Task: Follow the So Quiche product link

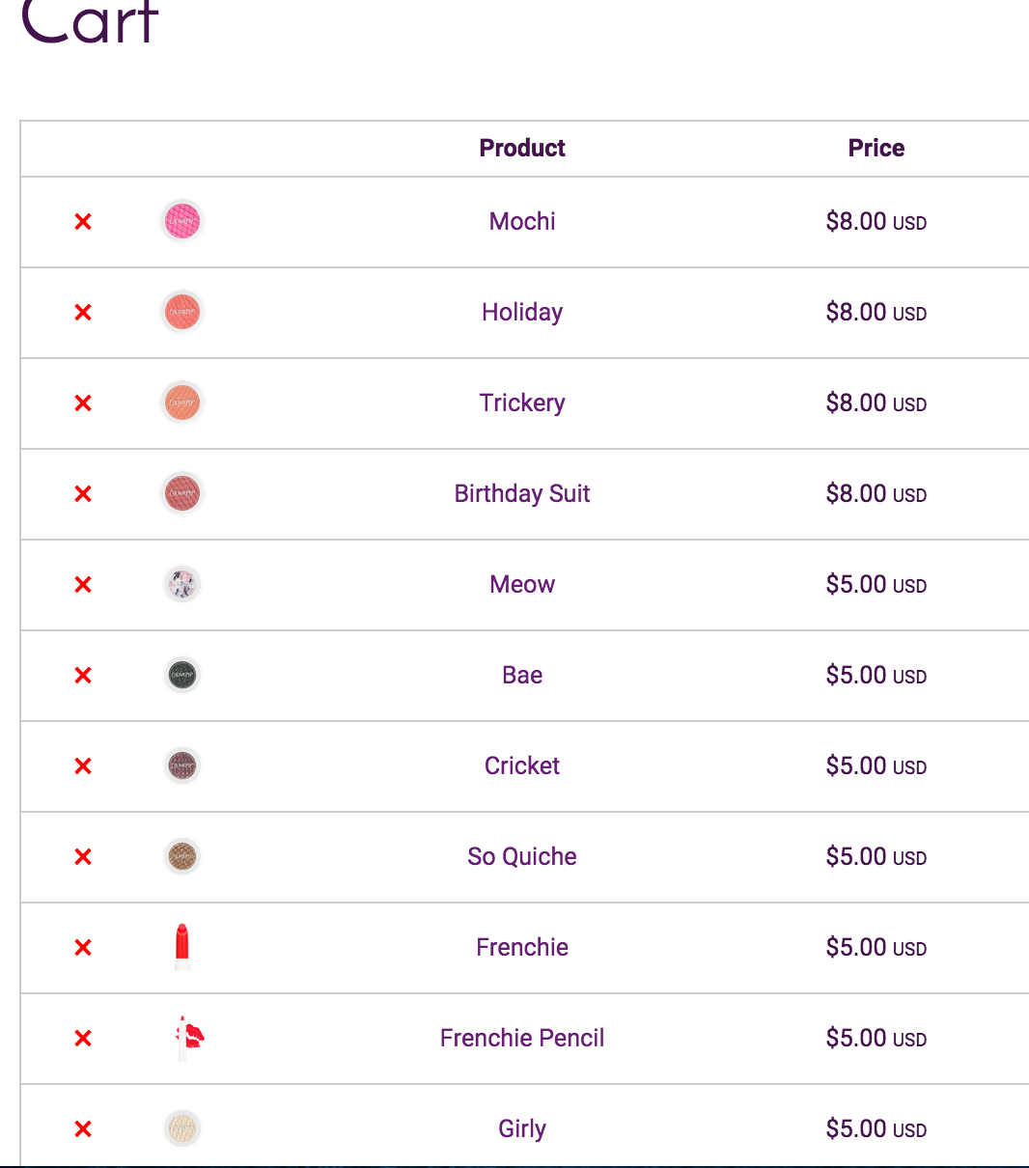Action: pyautogui.click(x=522, y=856)
